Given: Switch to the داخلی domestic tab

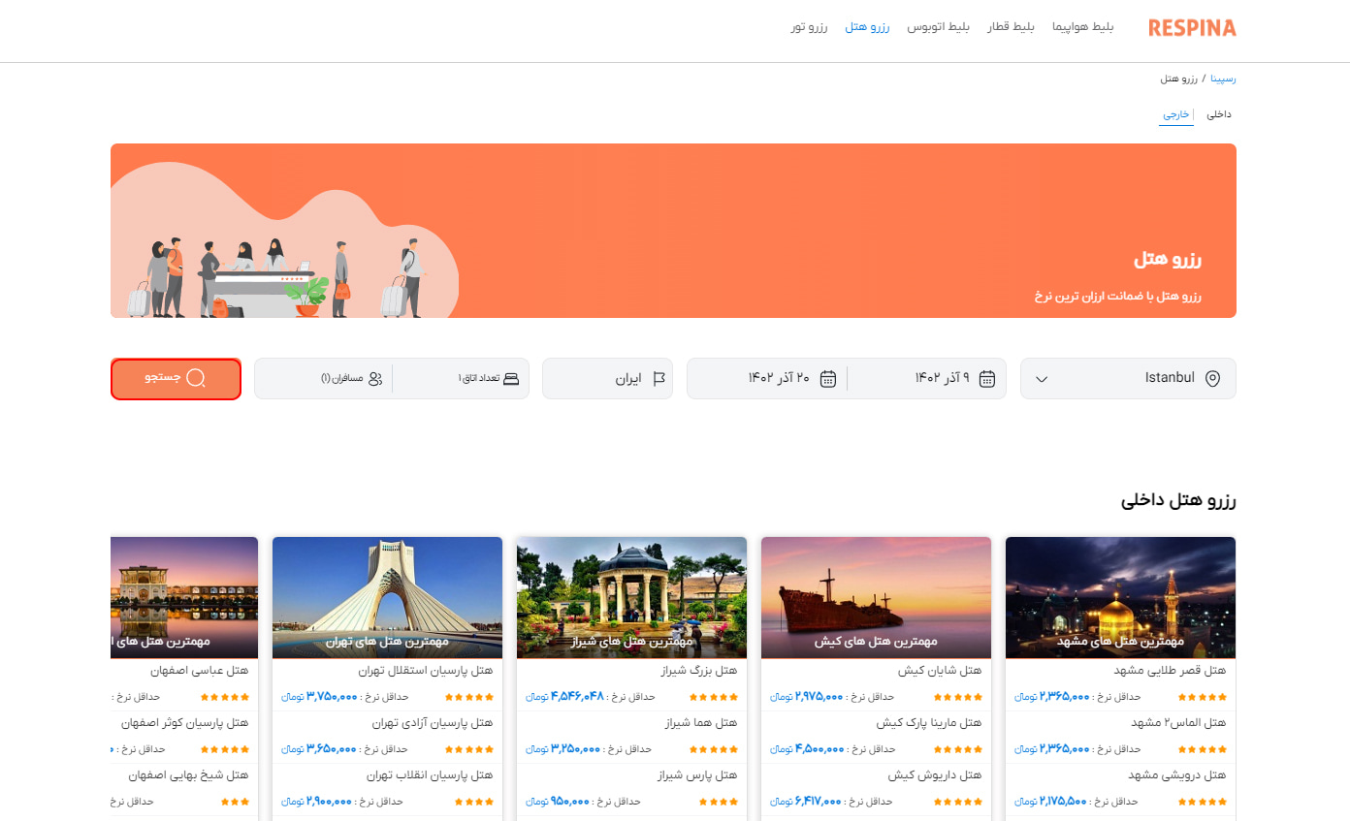Looking at the screenshot, I should pos(1219,114).
